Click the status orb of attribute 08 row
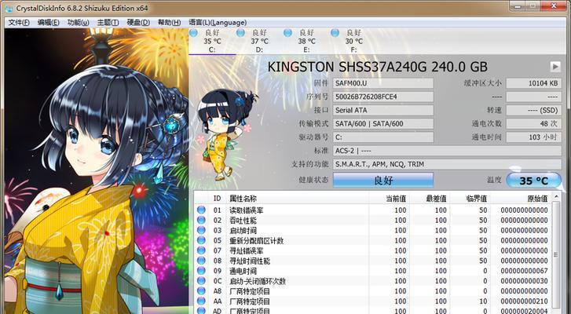Viewport: 571px width, 314px height. [201, 261]
